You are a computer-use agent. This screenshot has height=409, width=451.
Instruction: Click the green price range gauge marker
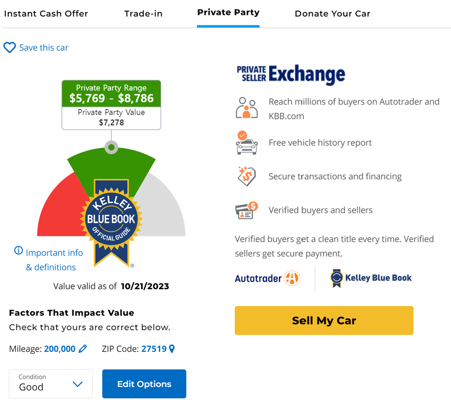click(111, 147)
